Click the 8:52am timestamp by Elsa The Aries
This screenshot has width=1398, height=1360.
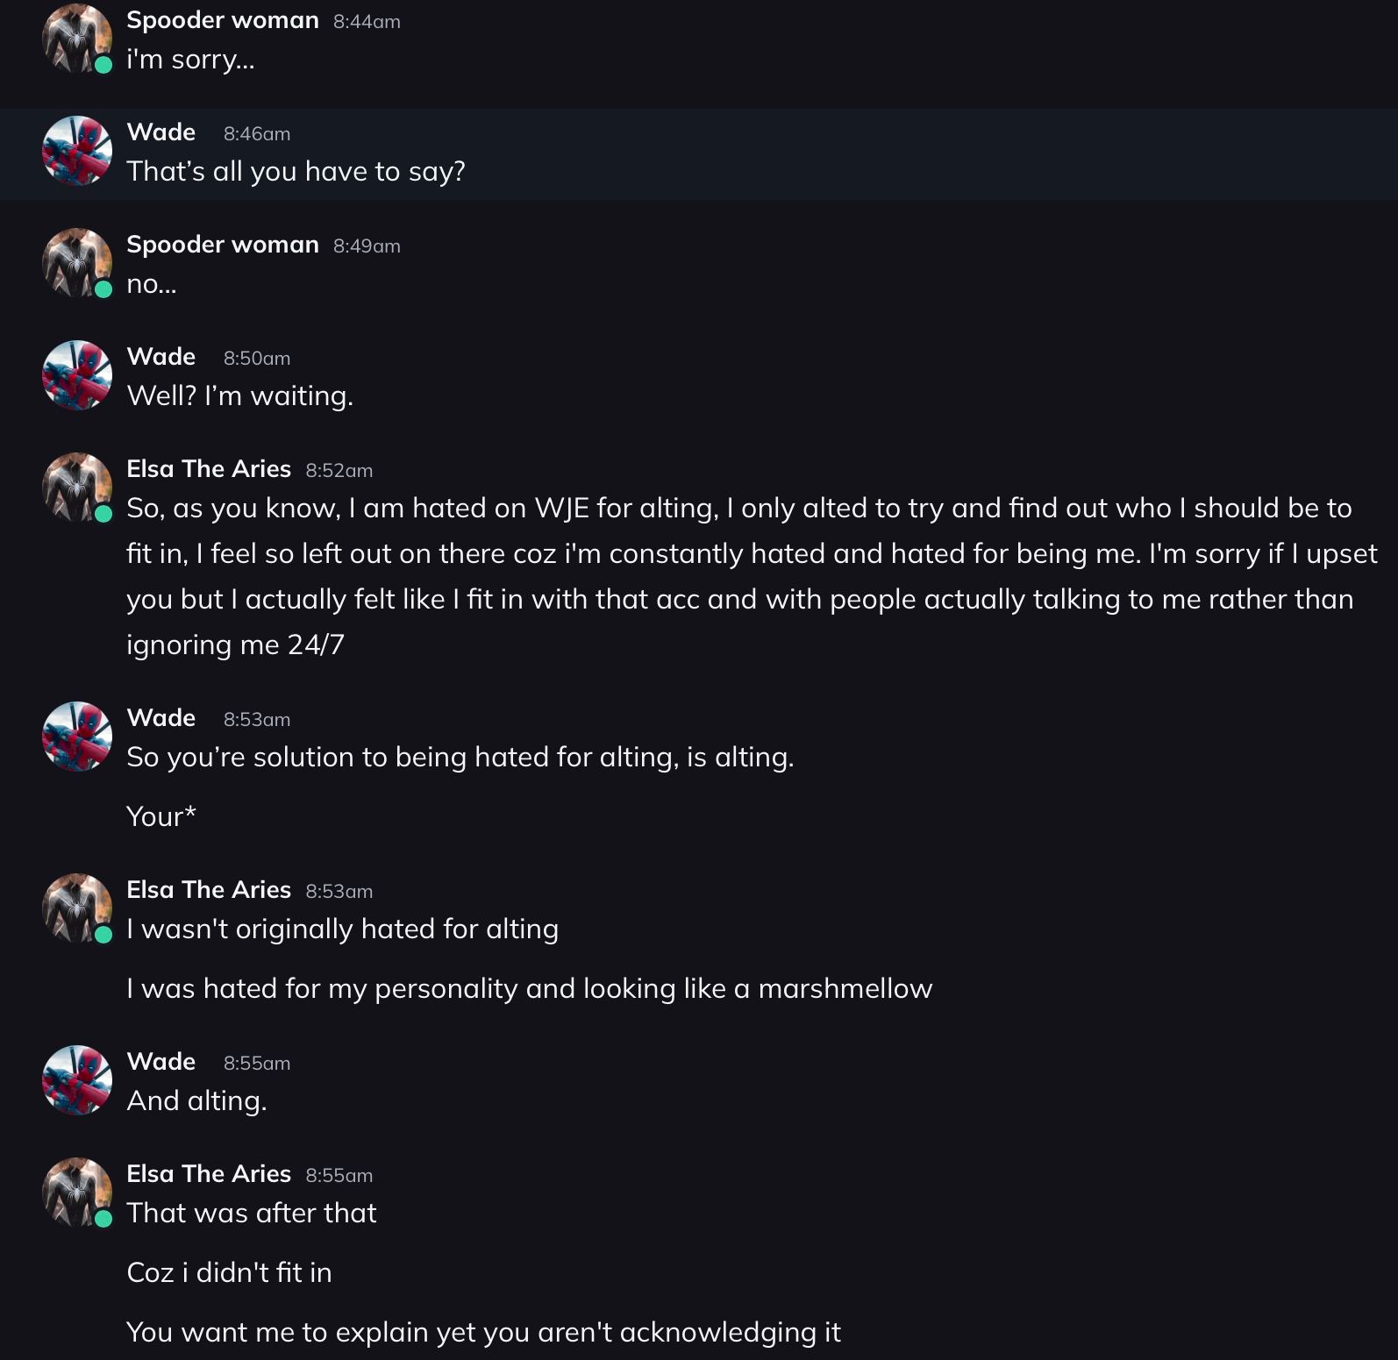[339, 471]
